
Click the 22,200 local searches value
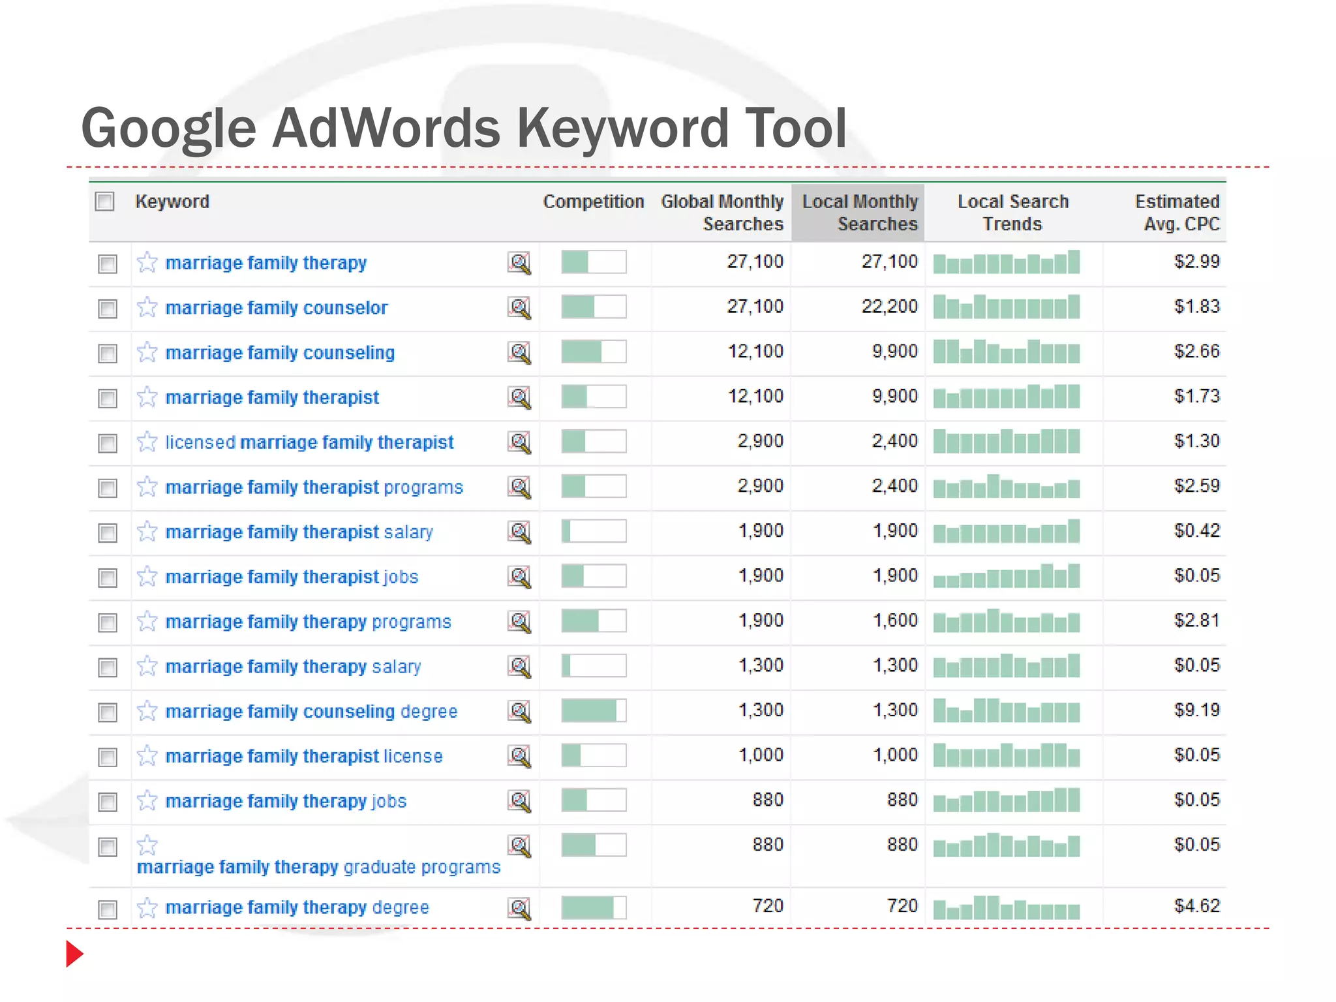click(890, 306)
